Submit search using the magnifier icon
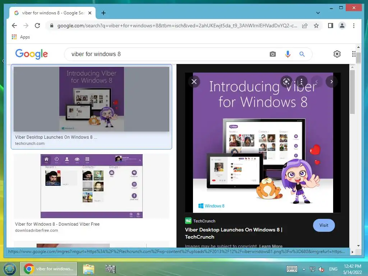This screenshot has width=368, height=276. point(302,54)
